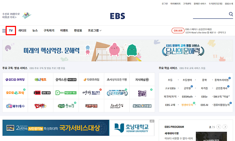Open the EBSMath learning service
This screenshot has height=141, width=235.
187,97
